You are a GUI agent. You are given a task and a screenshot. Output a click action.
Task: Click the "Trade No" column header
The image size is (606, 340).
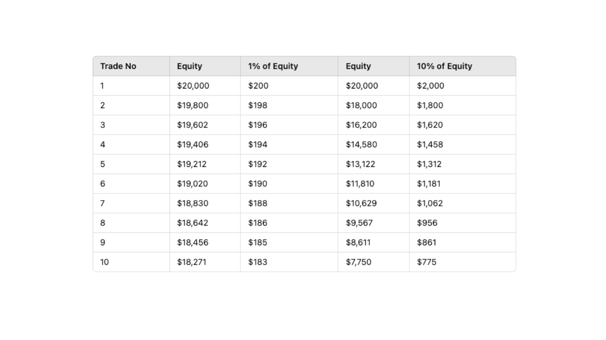(118, 66)
